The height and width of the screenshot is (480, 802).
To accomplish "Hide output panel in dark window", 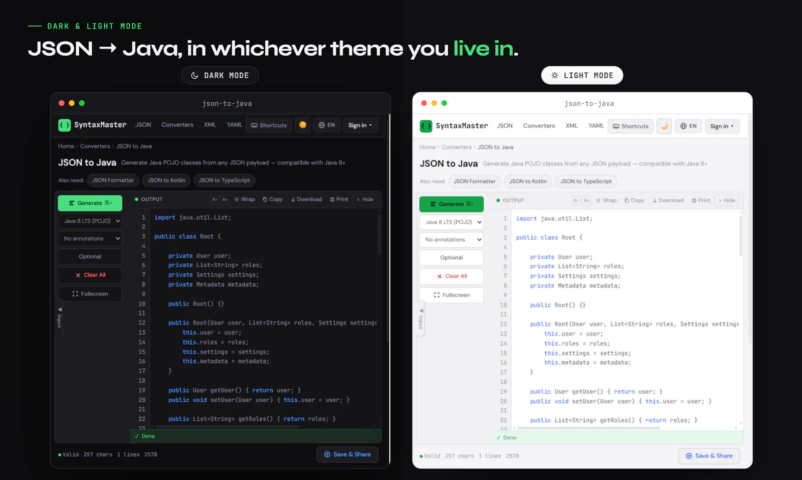I will point(365,199).
